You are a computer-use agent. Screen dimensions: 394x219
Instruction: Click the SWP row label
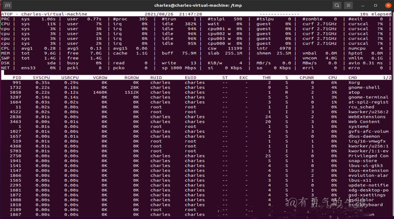click(x=5, y=58)
